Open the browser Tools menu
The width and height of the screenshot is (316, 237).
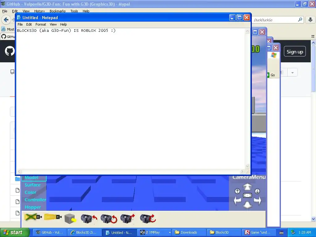pyautogui.click(x=74, y=11)
